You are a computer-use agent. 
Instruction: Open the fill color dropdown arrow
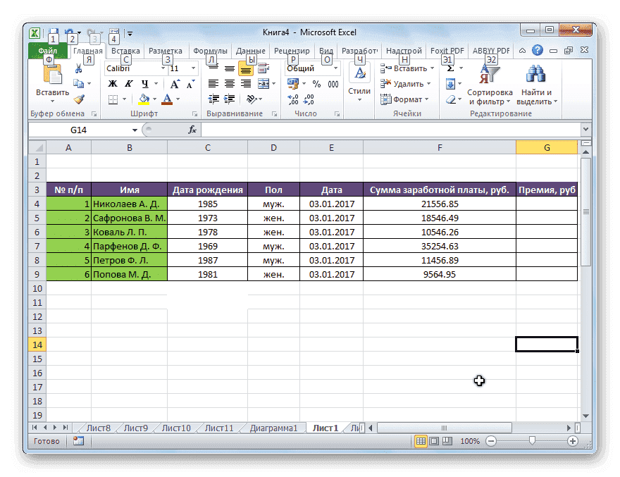154,99
